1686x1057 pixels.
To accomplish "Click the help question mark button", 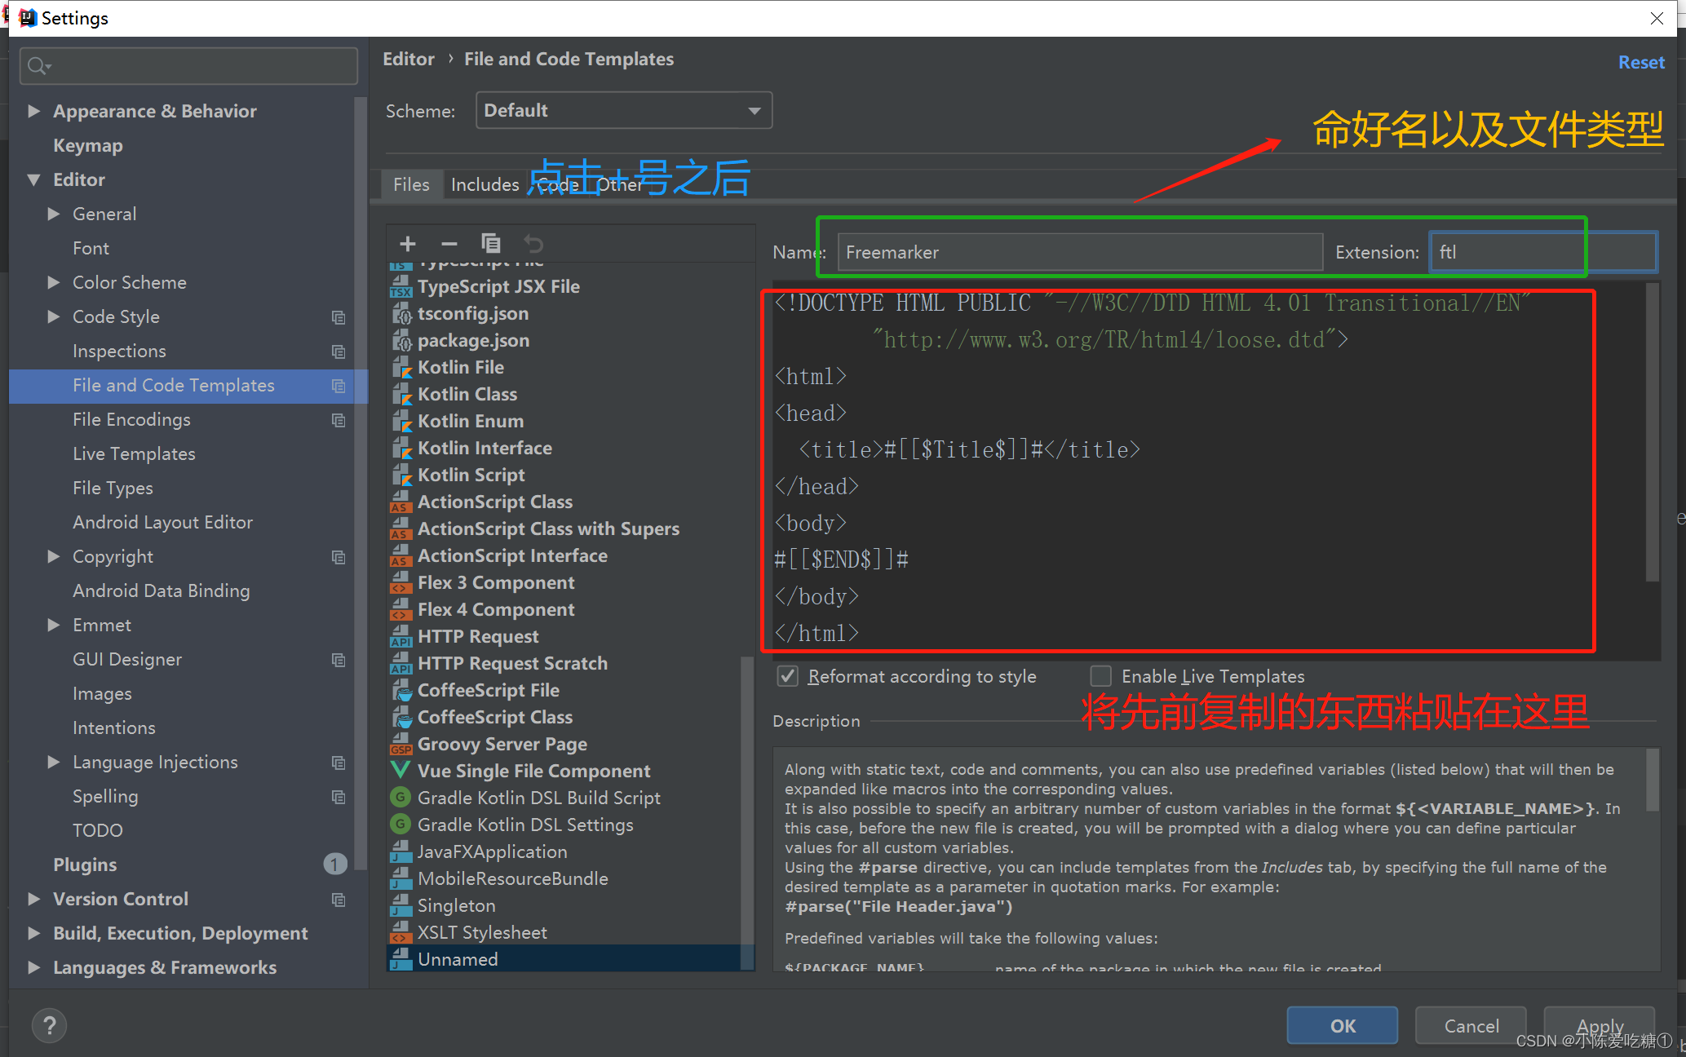I will (49, 1025).
